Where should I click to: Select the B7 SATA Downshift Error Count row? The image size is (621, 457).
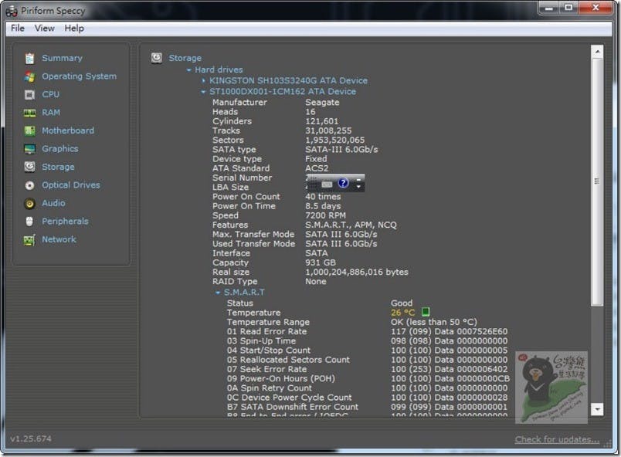(x=367, y=407)
